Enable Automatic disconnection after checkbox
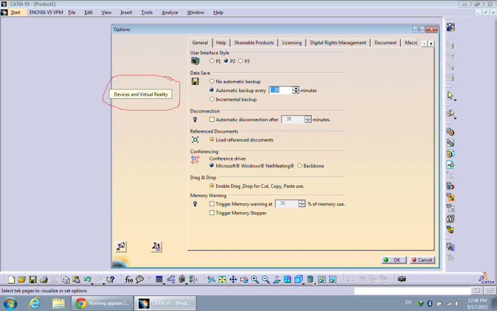The height and width of the screenshot is (311, 497). 212,119
